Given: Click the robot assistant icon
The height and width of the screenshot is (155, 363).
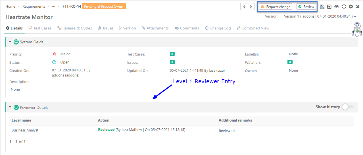Looking at the screenshot, I should coord(357,29).
